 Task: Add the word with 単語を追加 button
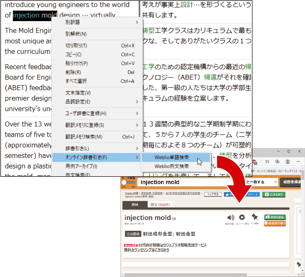[x=275, y=217]
